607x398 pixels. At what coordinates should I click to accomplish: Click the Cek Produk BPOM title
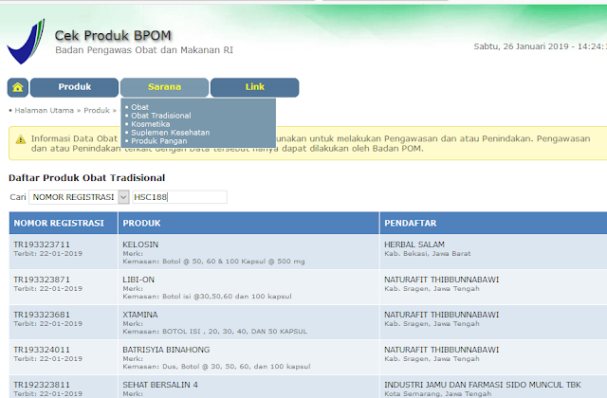click(x=113, y=36)
